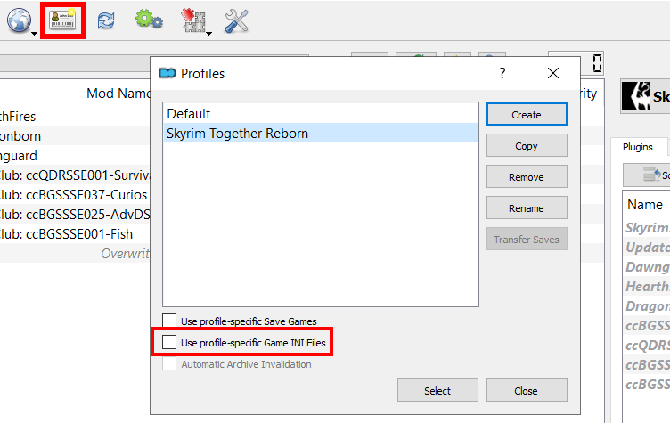The image size is (670, 423).
Task: Open the Nexus globe toolbar icon
Action: [18, 20]
